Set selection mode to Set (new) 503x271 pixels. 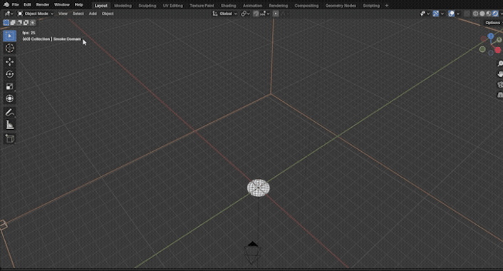[x=6, y=23]
